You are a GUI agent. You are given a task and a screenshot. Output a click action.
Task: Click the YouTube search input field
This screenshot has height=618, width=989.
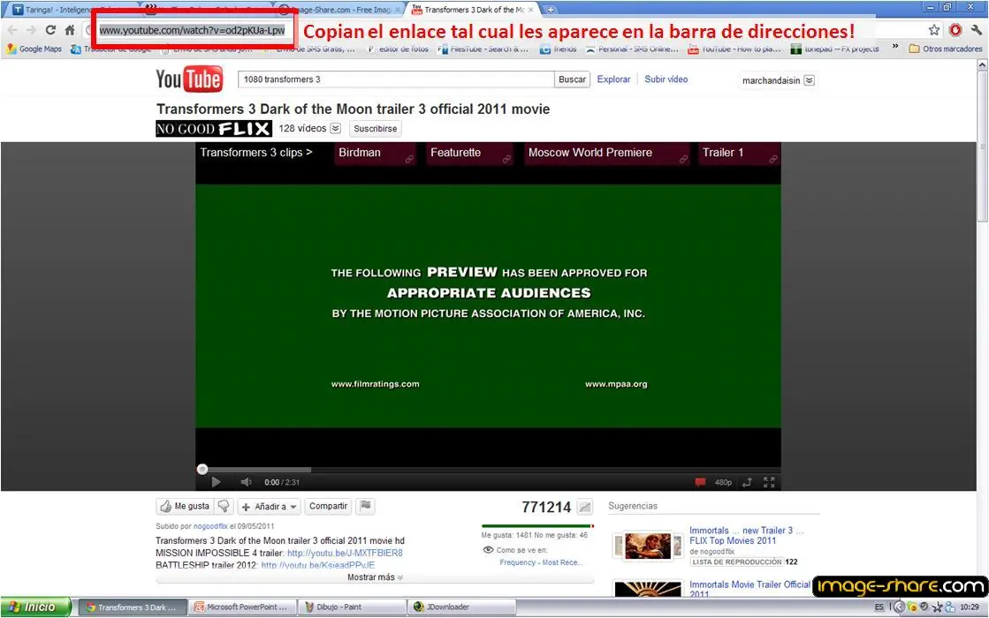pyautogui.click(x=395, y=79)
